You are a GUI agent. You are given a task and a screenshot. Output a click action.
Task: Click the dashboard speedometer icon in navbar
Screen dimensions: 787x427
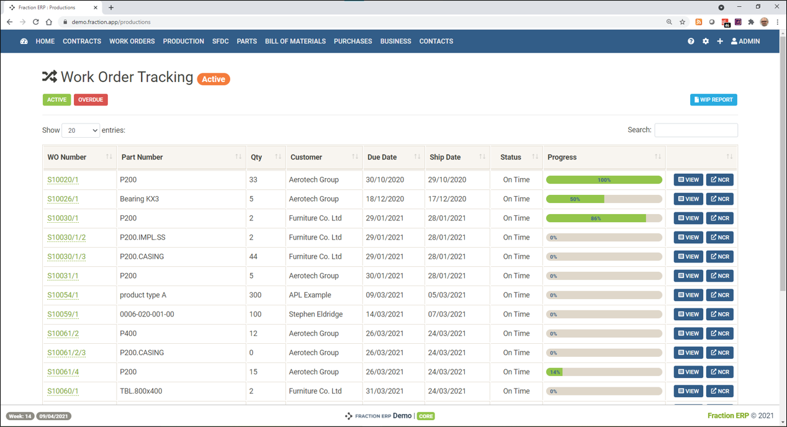click(x=24, y=42)
